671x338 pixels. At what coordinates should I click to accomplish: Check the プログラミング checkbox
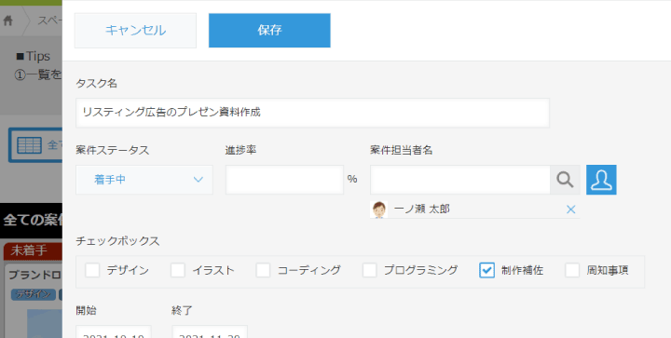point(370,270)
